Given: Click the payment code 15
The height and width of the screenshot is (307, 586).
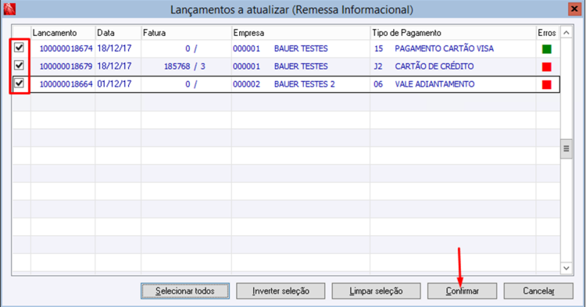Looking at the screenshot, I should 379,48.
